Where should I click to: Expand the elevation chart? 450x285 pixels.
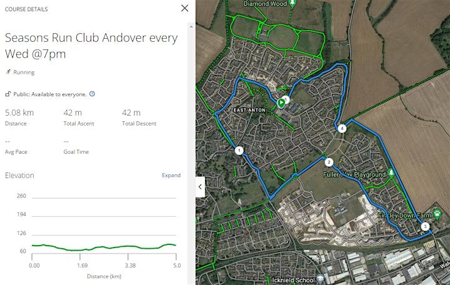171,176
